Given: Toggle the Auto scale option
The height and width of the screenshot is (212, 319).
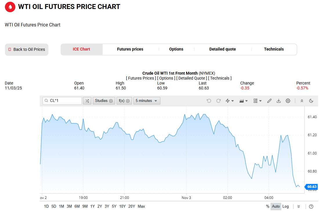Looking at the screenshot, I should (x=276, y=206).
